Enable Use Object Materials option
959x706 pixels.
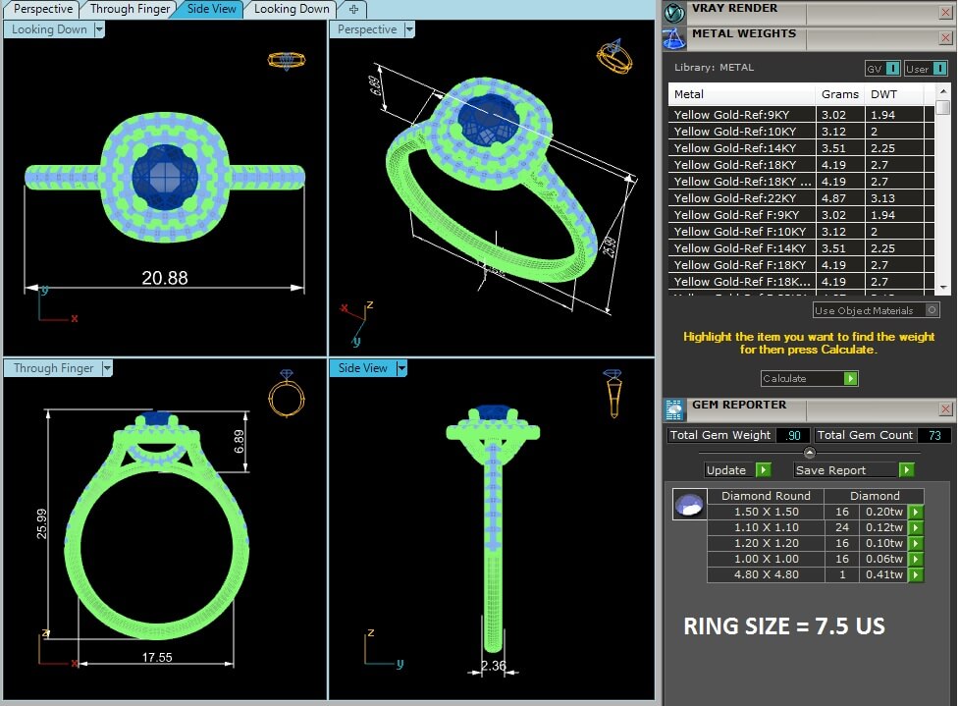[x=932, y=310]
